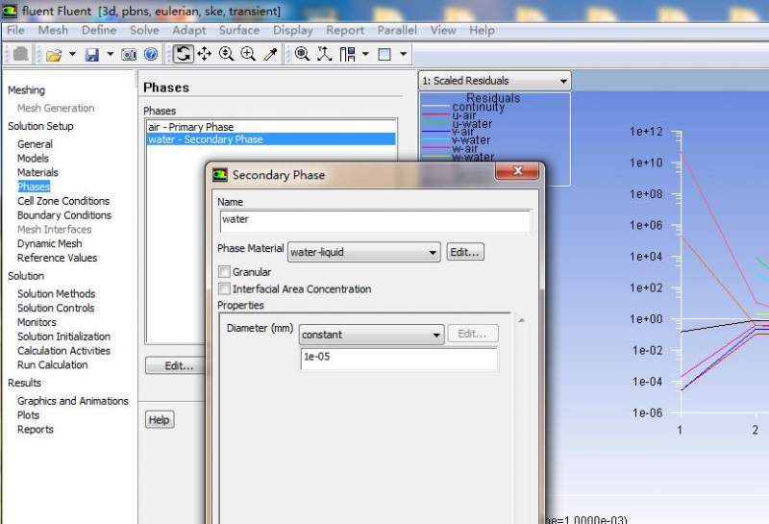
Task: Open Cell Zone Conditions
Action: [63, 201]
